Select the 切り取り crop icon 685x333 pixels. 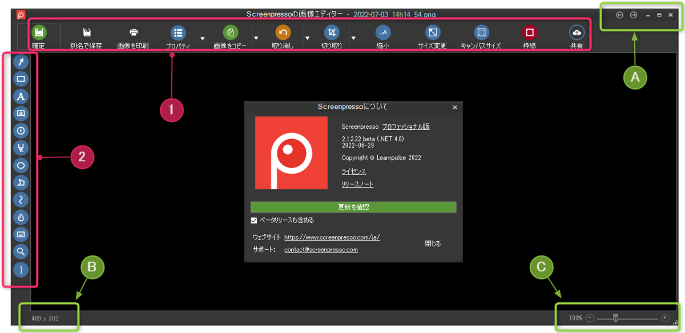(332, 33)
